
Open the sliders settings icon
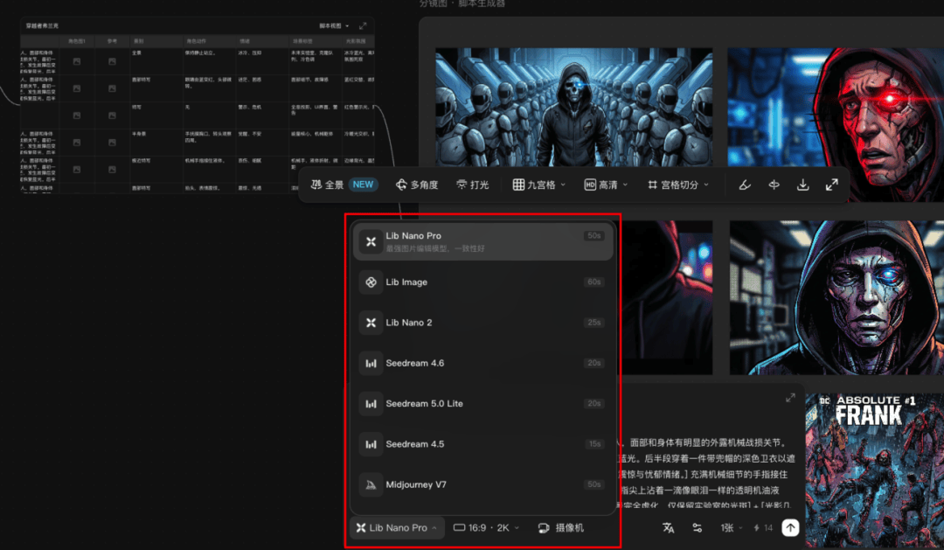pos(698,528)
